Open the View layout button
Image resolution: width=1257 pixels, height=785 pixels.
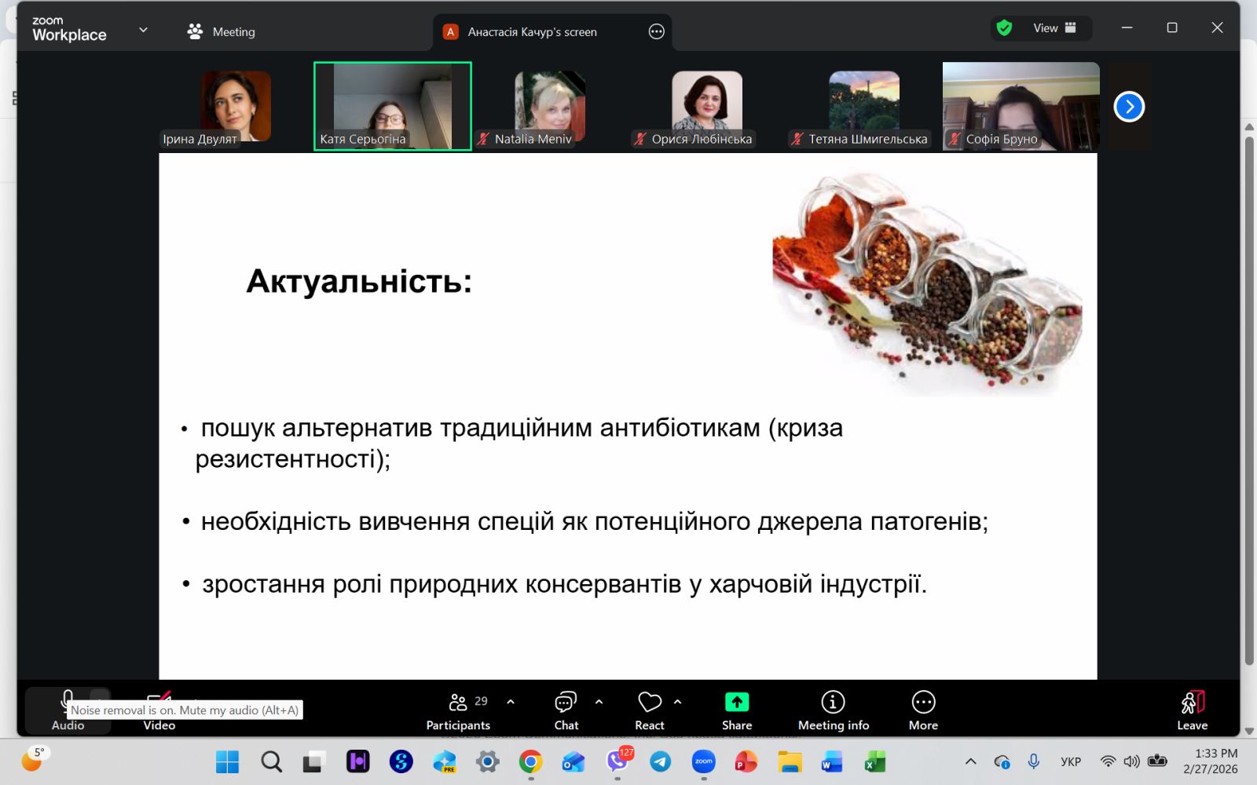[x=1054, y=28]
